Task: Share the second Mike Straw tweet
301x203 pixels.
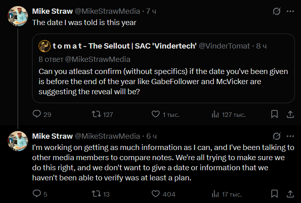Action: coord(290,194)
